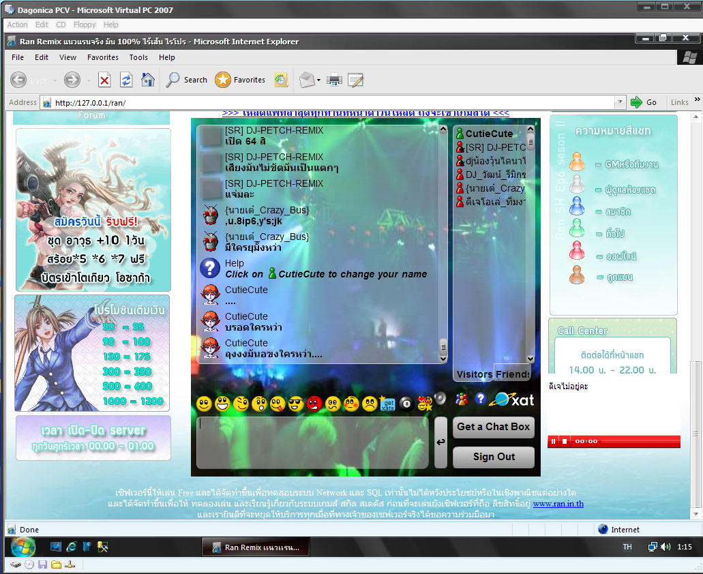Screen dimensions: 703x574
Task: Open the Virtual PC Action menu
Action: [x=17, y=25]
